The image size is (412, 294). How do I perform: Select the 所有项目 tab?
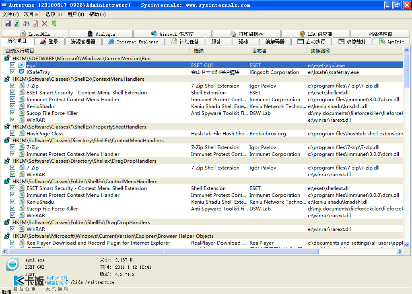point(17,41)
